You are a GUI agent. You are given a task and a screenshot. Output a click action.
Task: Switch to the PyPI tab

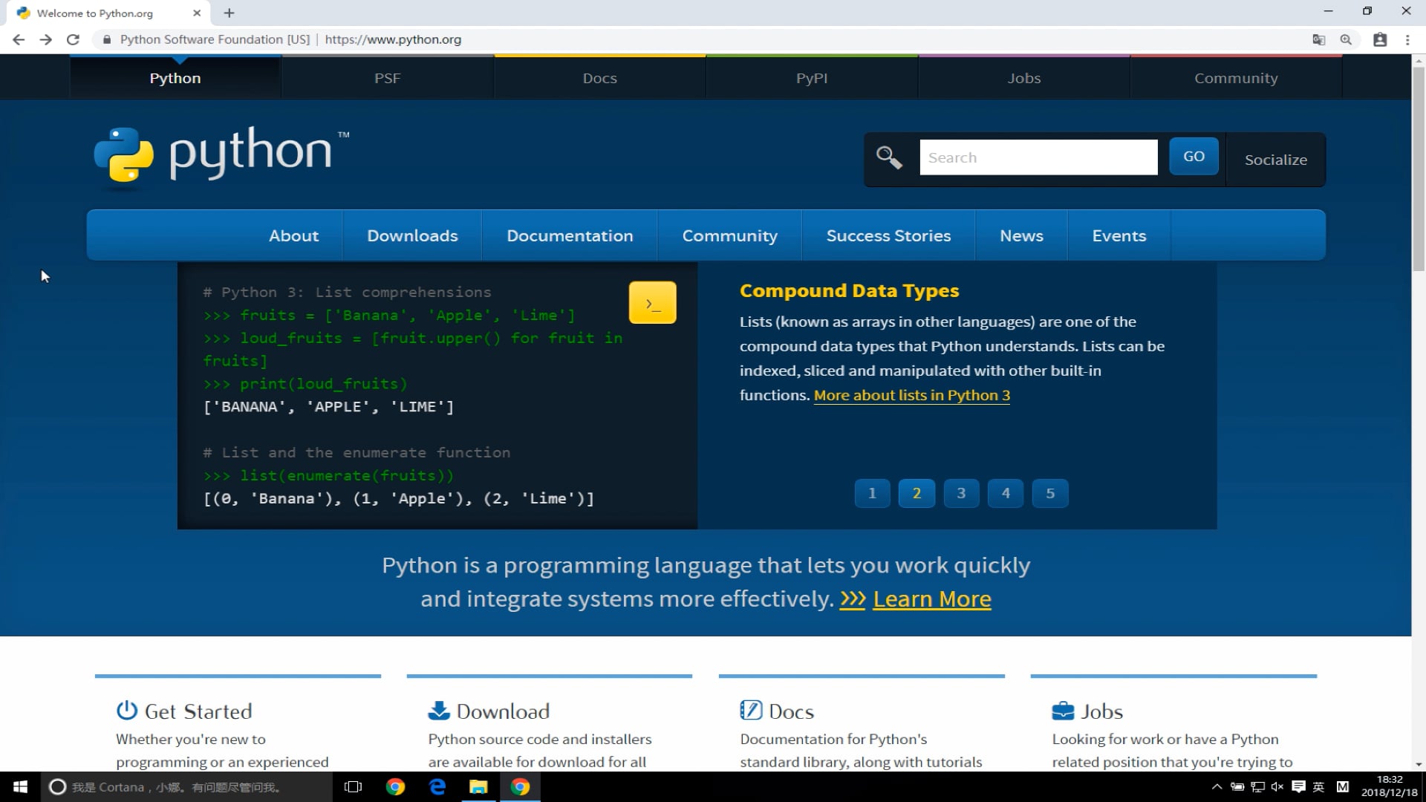811,77
